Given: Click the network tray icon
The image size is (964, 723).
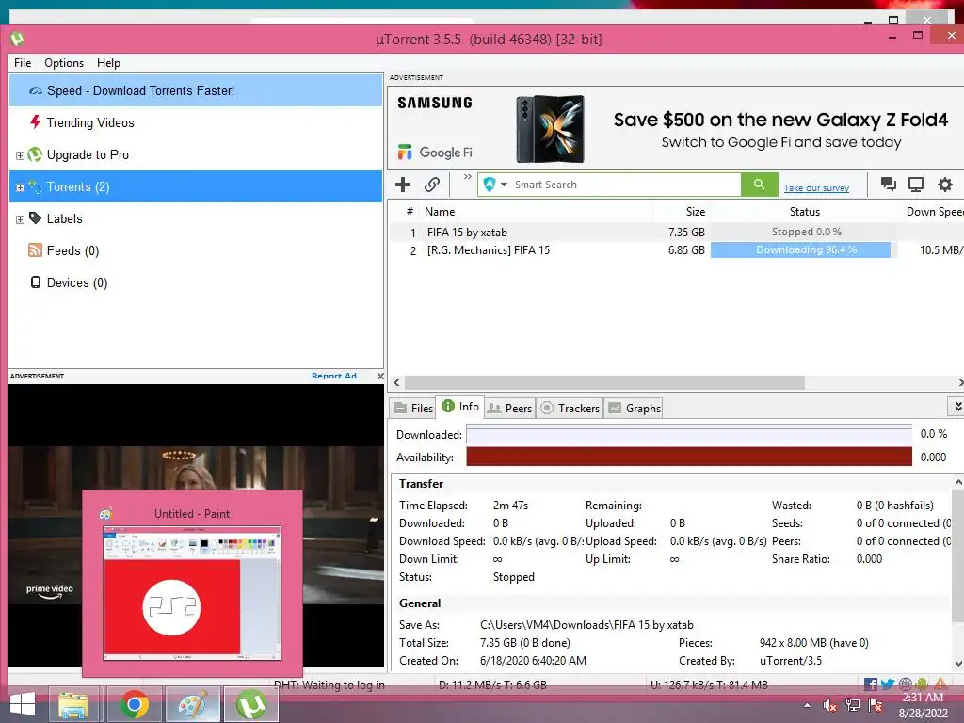Looking at the screenshot, I should [853, 706].
